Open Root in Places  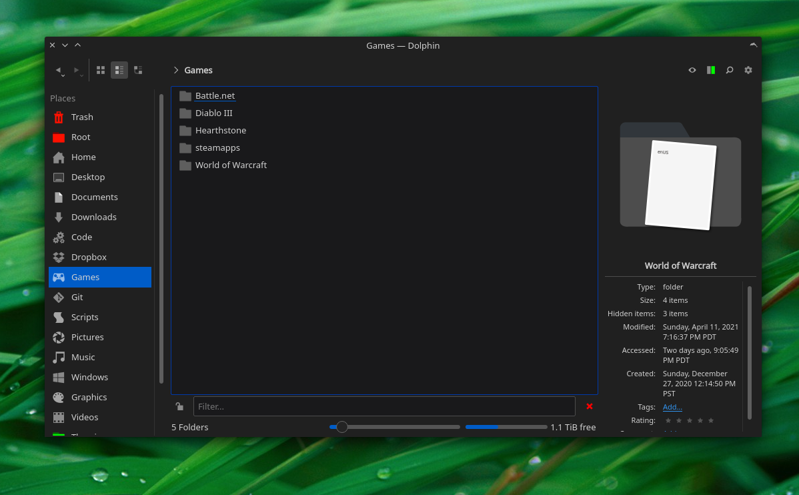pyautogui.click(x=100, y=137)
